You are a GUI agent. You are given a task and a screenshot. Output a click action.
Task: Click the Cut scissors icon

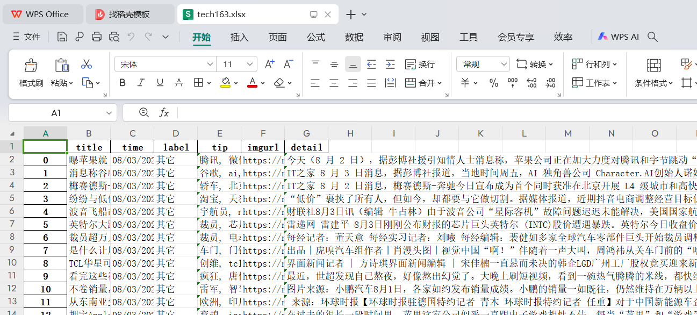point(87,65)
